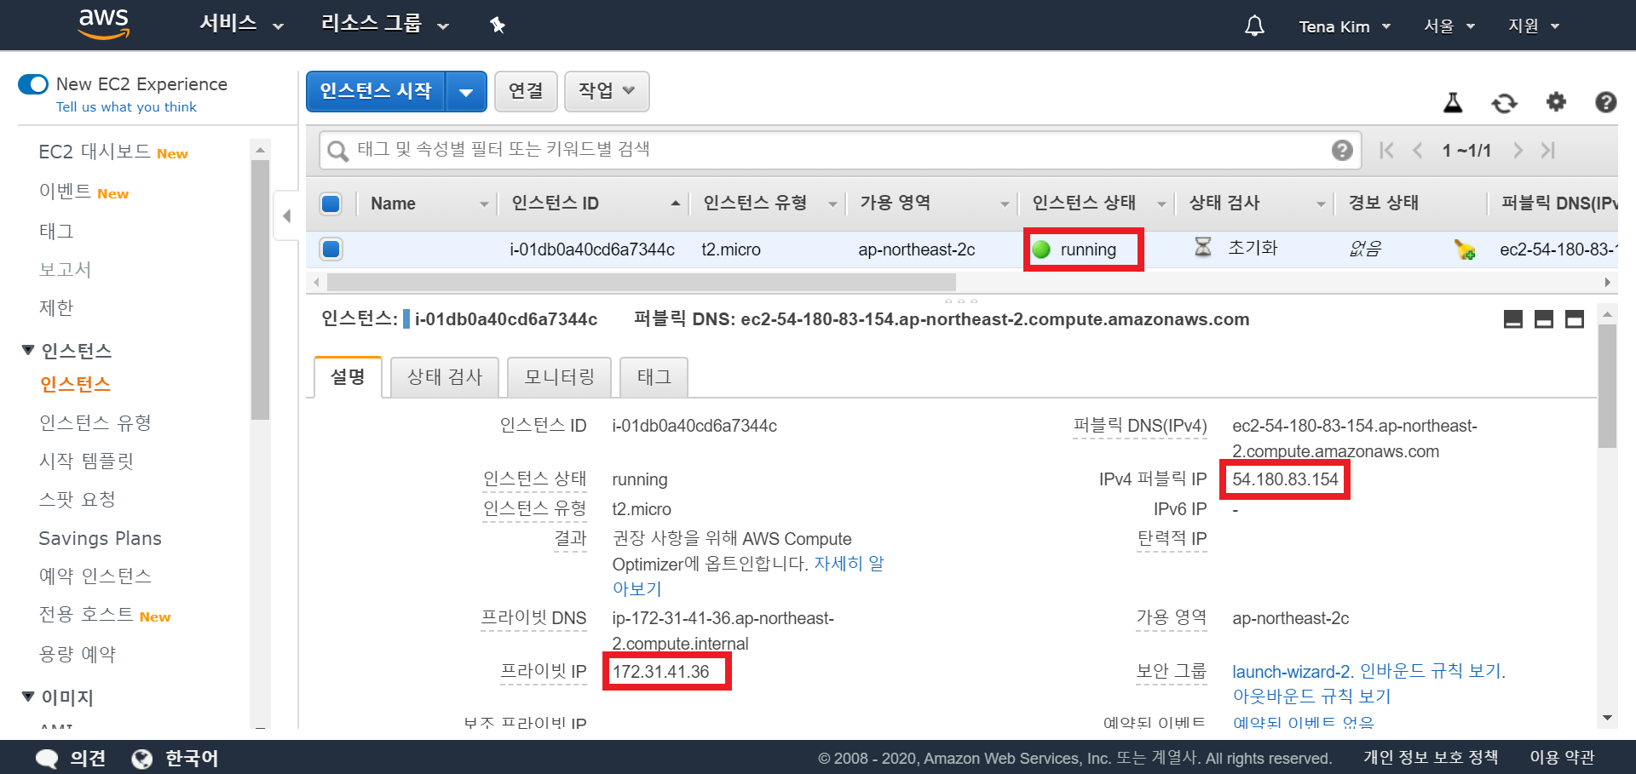Open table settings gear

(x=1556, y=102)
